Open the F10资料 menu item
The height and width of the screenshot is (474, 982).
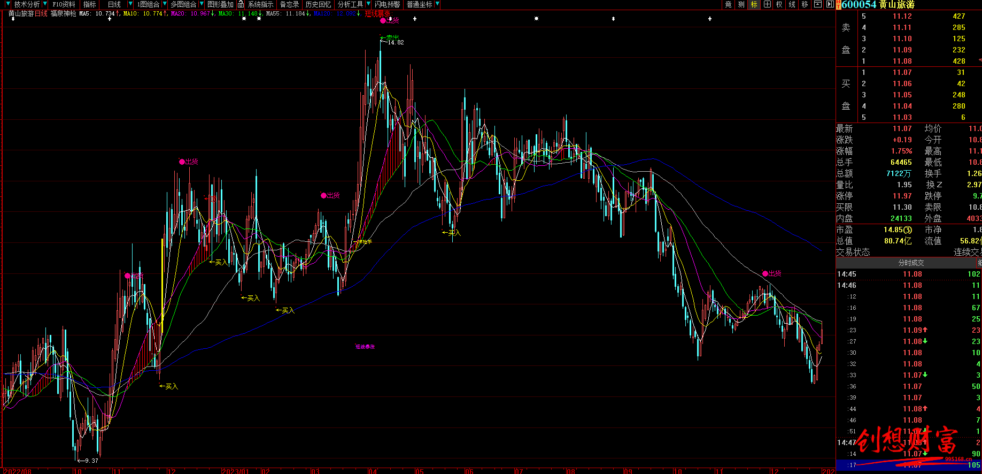tap(64, 4)
